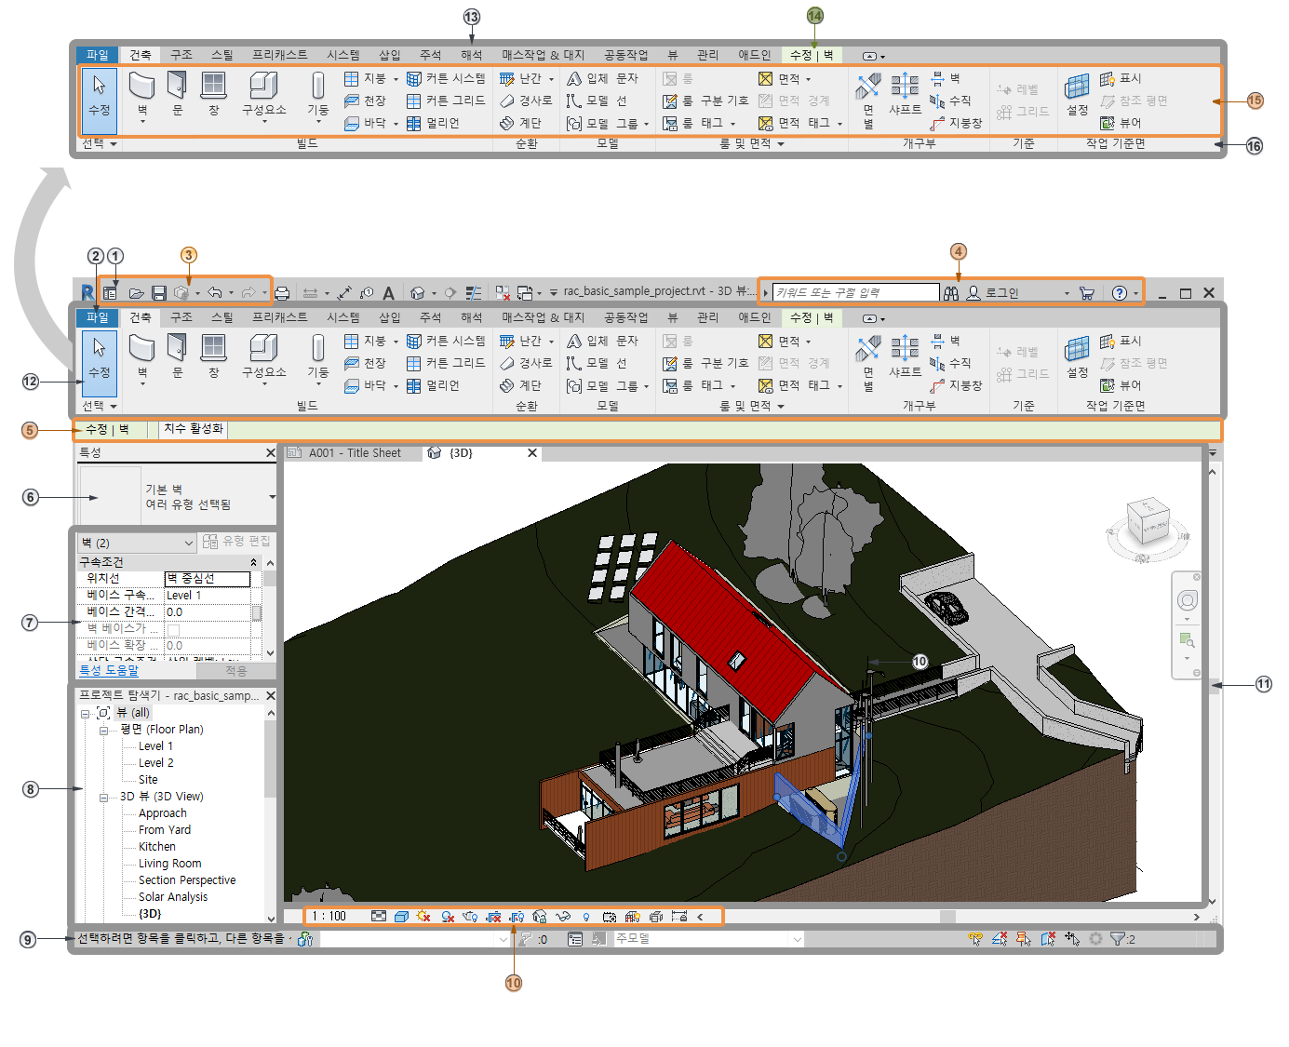
Task: Toggle Shadows on the view control bar
Action: tap(448, 917)
